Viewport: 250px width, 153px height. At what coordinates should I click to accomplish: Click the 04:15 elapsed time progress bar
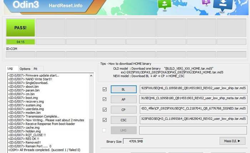coord(20,42)
